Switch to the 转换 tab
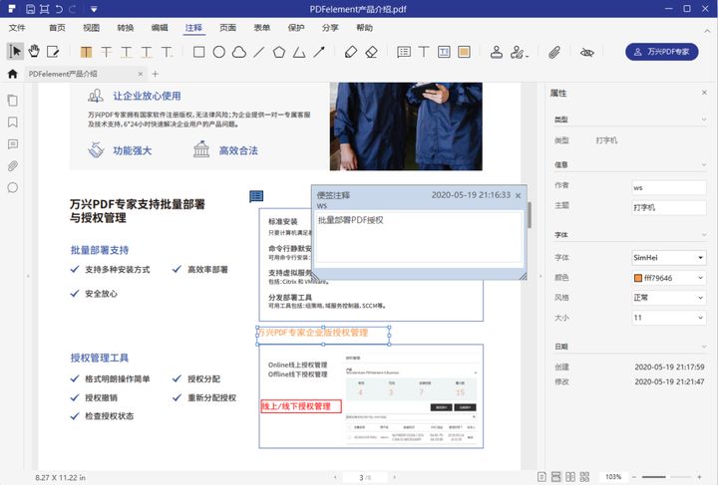This screenshot has height=485, width=718. (125, 28)
